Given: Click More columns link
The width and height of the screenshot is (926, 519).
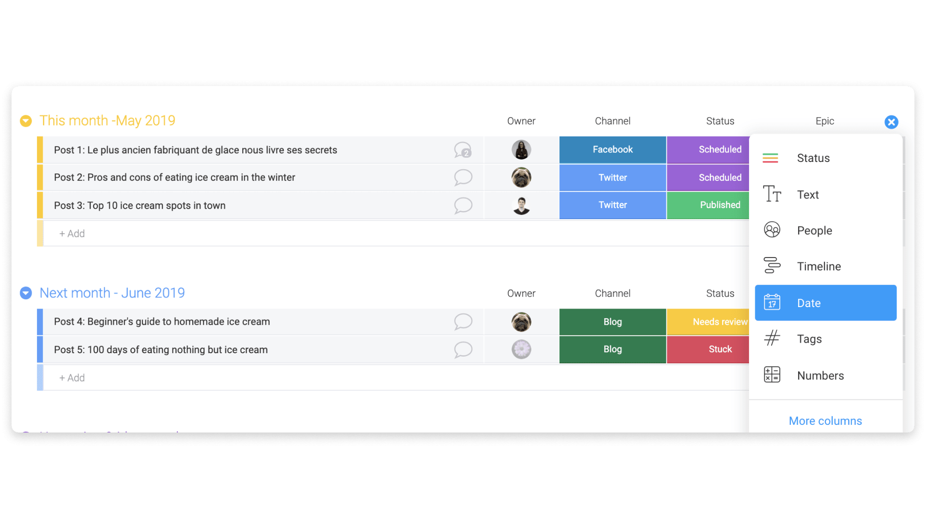Looking at the screenshot, I should pyautogui.click(x=825, y=420).
